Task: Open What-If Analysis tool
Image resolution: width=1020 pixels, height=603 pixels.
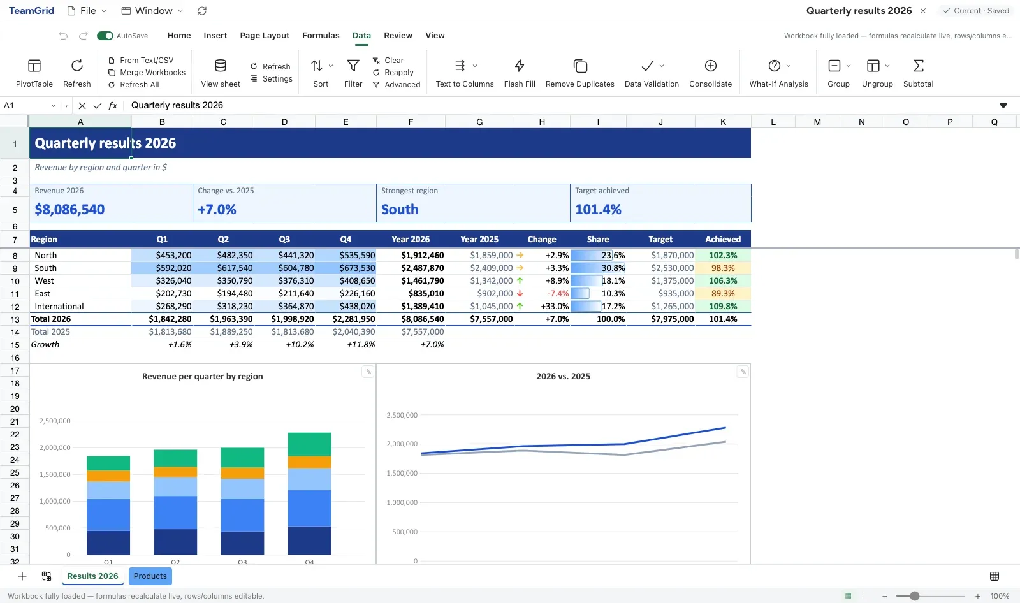Action: point(778,73)
